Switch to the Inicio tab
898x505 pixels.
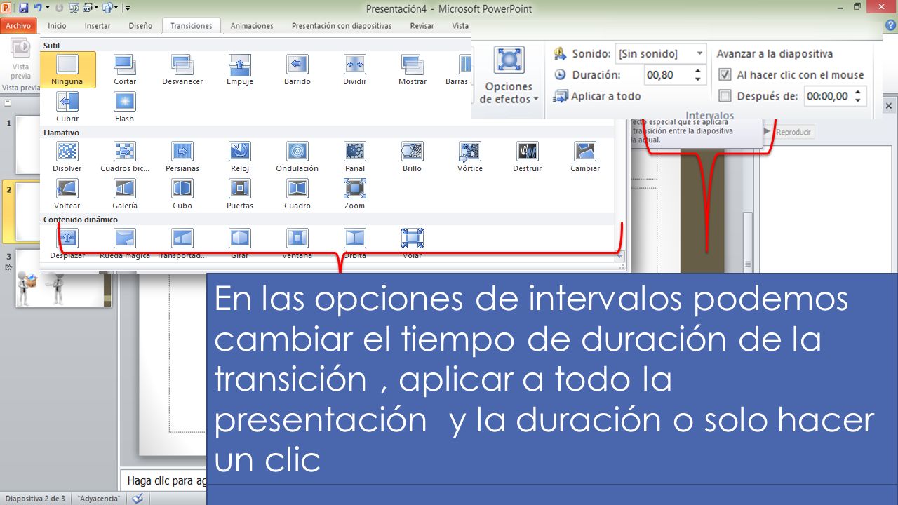point(57,26)
